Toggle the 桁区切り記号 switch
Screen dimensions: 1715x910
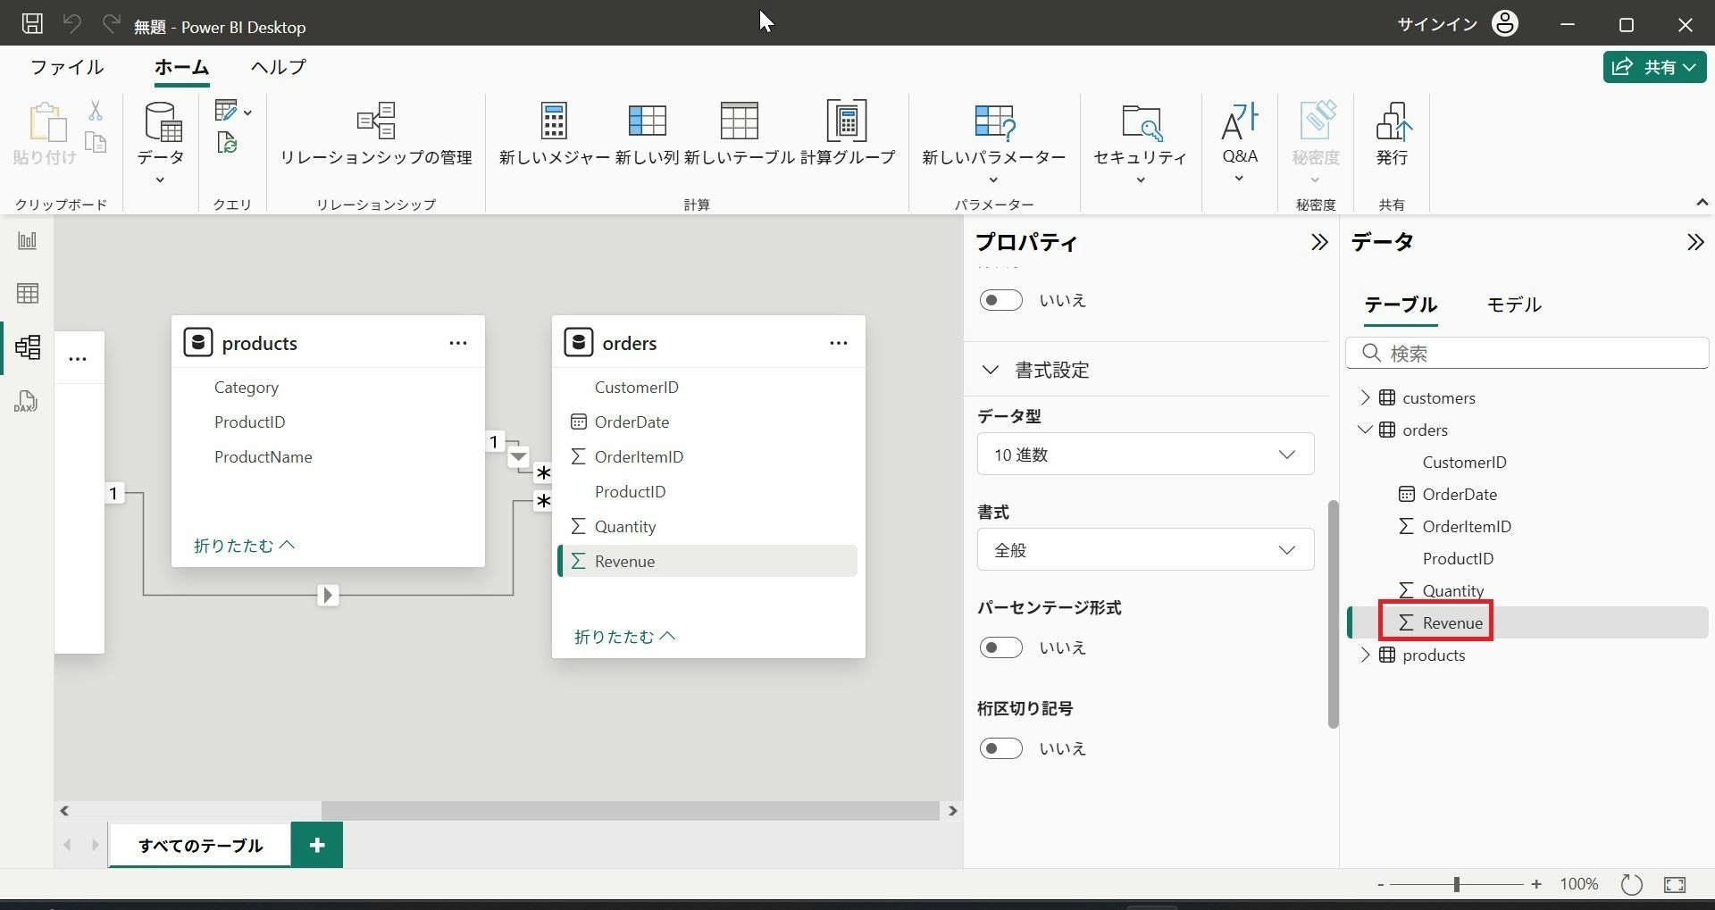click(x=1000, y=748)
